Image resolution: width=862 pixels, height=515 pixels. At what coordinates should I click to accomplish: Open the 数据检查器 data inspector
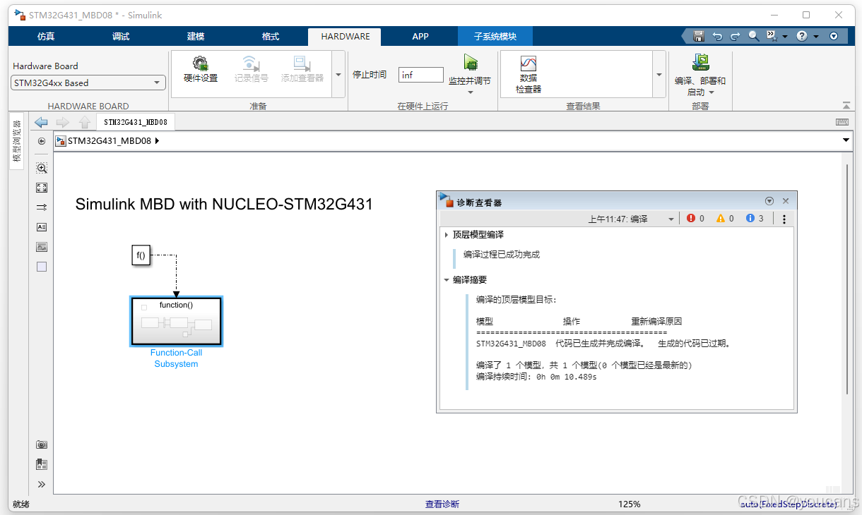pos(528,75)
